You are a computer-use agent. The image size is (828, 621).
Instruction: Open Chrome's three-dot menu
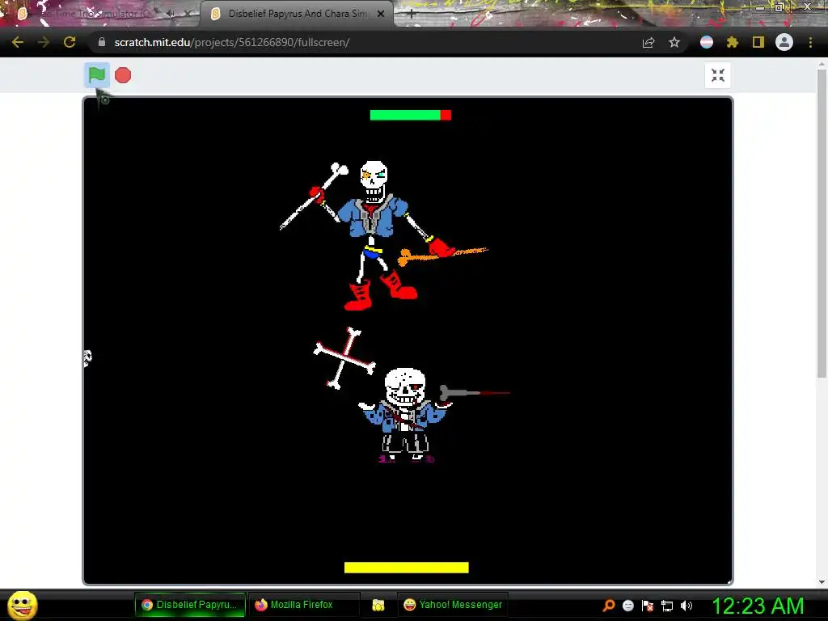810,42
